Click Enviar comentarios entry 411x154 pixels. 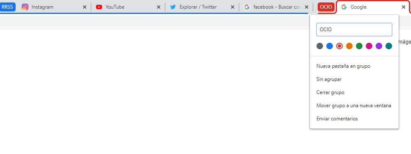tap(354, 119)
